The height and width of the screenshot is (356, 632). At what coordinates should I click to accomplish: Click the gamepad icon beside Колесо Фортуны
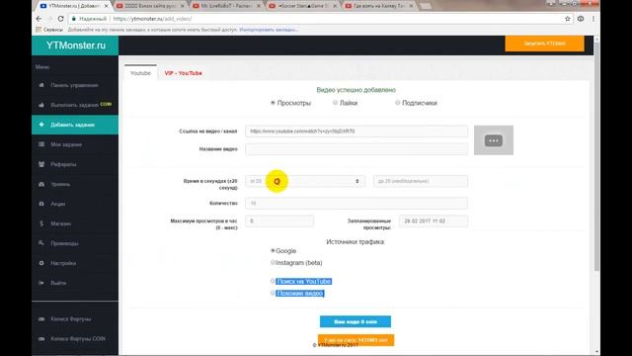tap(41, 319)
